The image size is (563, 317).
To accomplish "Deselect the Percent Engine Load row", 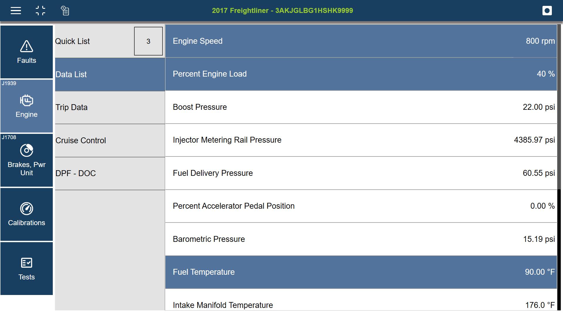I will (361, 74).
